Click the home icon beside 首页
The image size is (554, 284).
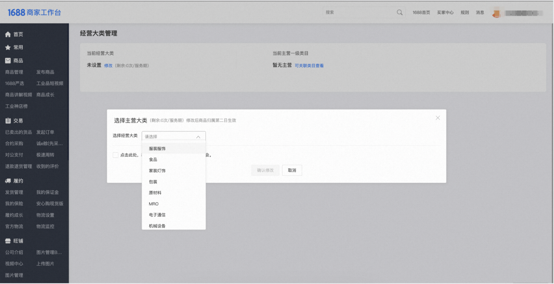tap(8, 34)
